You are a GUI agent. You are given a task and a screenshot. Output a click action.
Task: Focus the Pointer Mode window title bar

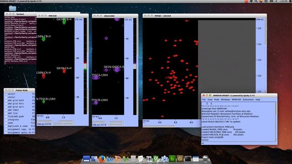point(19,90)
